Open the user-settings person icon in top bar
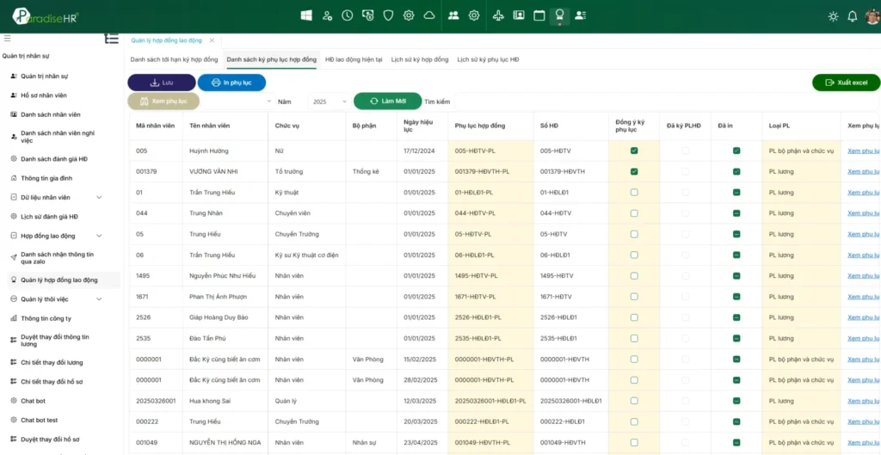Viewport: 881px width, 455px height. point(327,15)
